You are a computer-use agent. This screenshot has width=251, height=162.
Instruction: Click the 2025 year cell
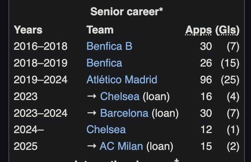click(26, 146)
